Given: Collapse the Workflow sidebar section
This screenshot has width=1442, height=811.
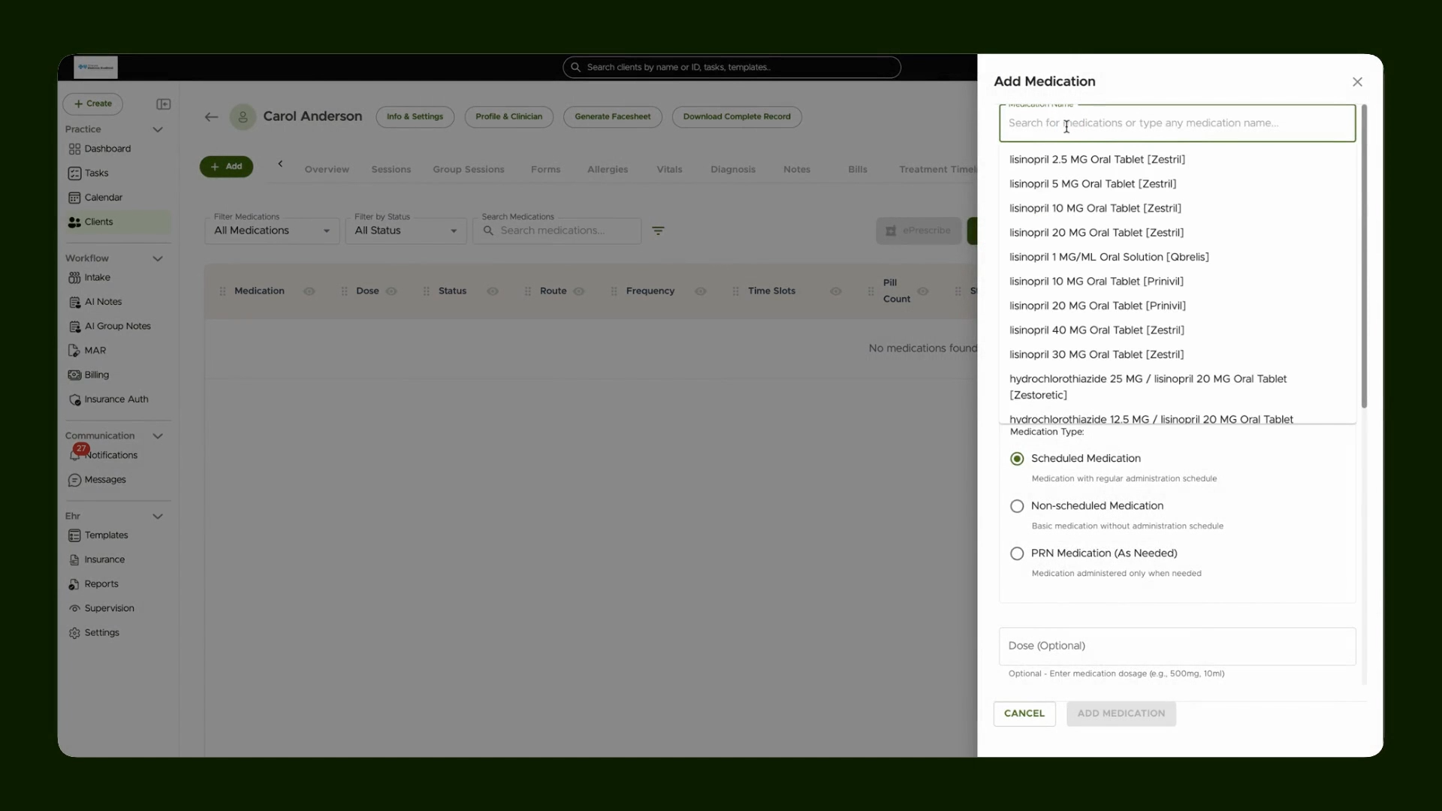Looking at the screenshot, I should tap(158, 258).
